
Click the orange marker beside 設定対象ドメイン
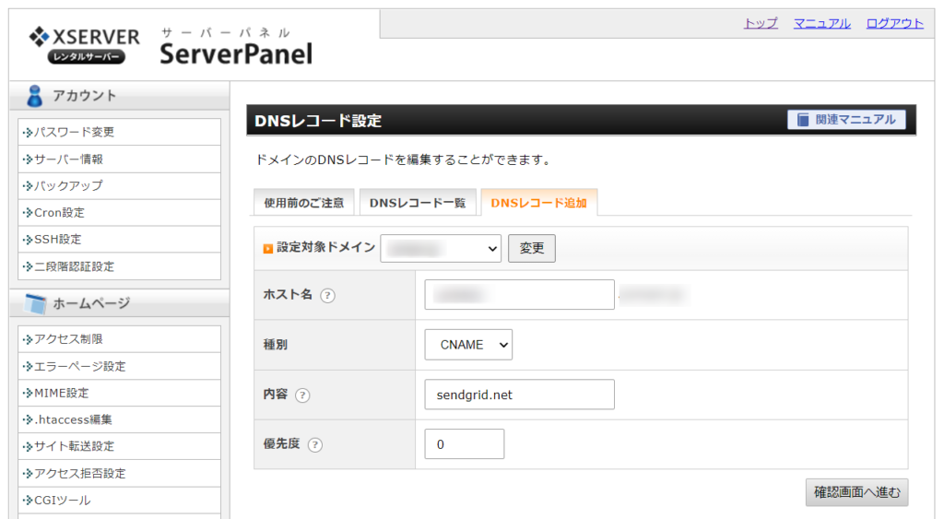[268, 249]
